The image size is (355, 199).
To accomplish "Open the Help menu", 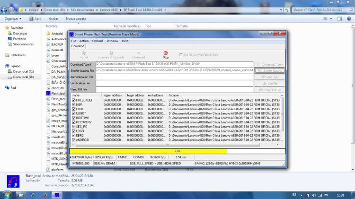I will coord(125,41).
